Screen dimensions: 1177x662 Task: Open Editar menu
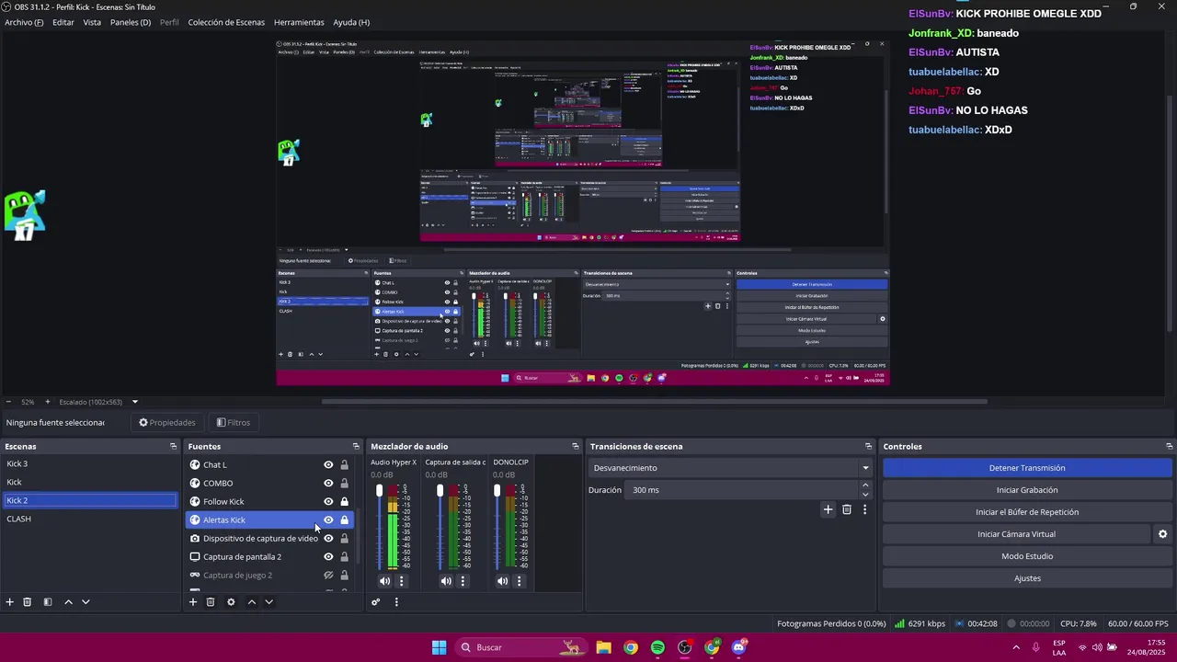[63, 22]
